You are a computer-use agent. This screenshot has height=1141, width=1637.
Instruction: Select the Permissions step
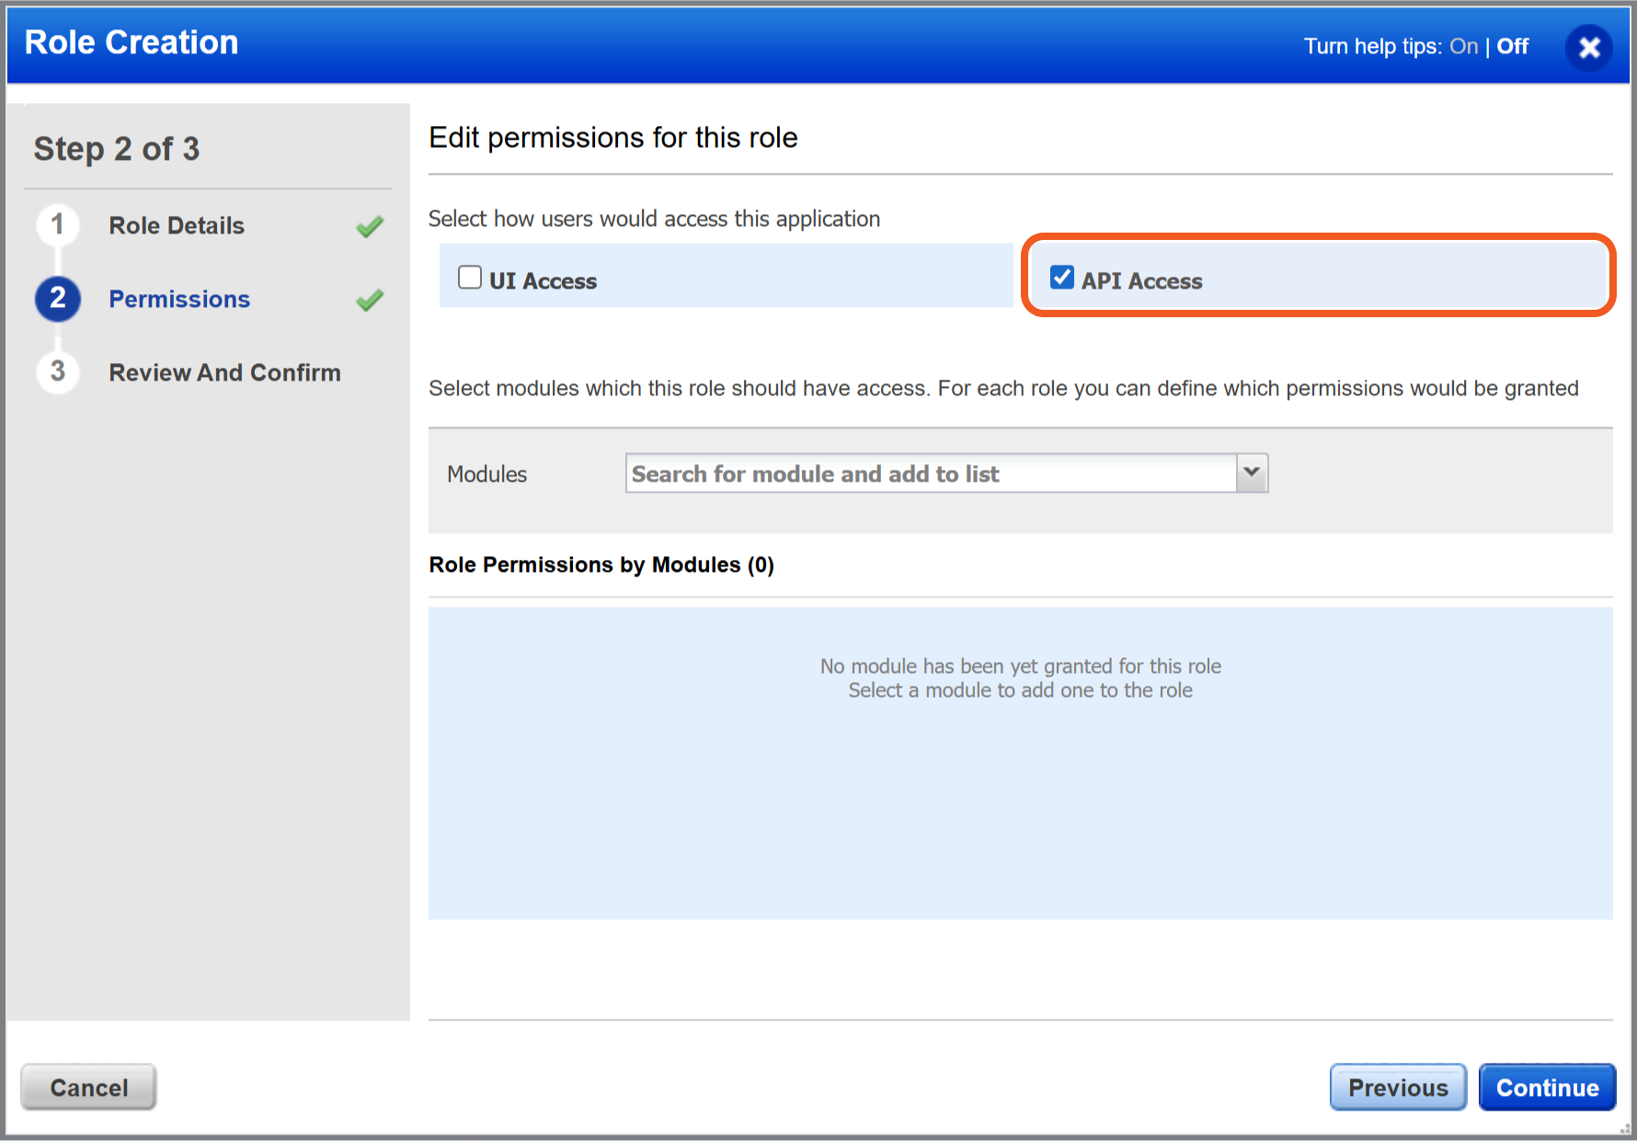pyautogui.click(x=179, y=300)
